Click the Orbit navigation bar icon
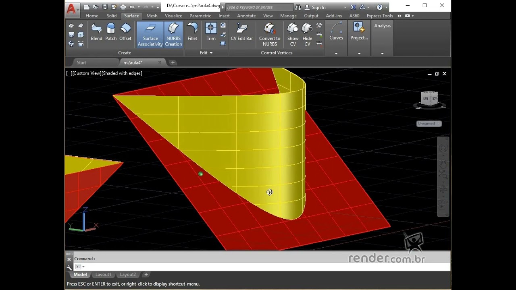The width and height of the screenshot is (516, 290). pos(443,190)
